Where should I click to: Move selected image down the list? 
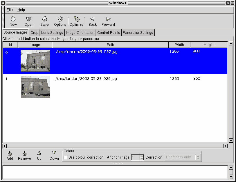54,155
